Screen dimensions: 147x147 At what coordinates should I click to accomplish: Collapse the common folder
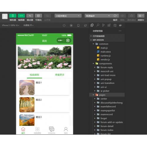[x=107, y=44]
